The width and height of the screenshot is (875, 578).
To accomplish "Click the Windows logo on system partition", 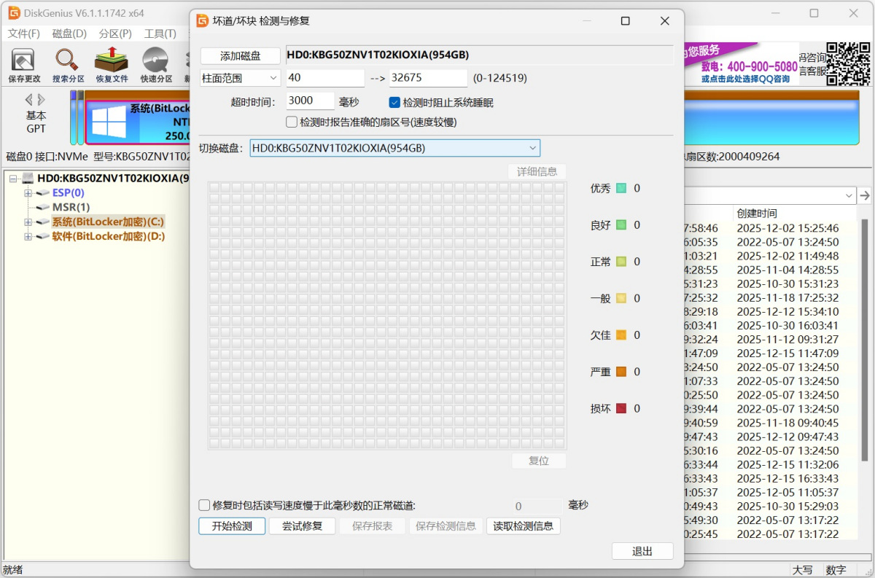I will (x=109, y=122).
